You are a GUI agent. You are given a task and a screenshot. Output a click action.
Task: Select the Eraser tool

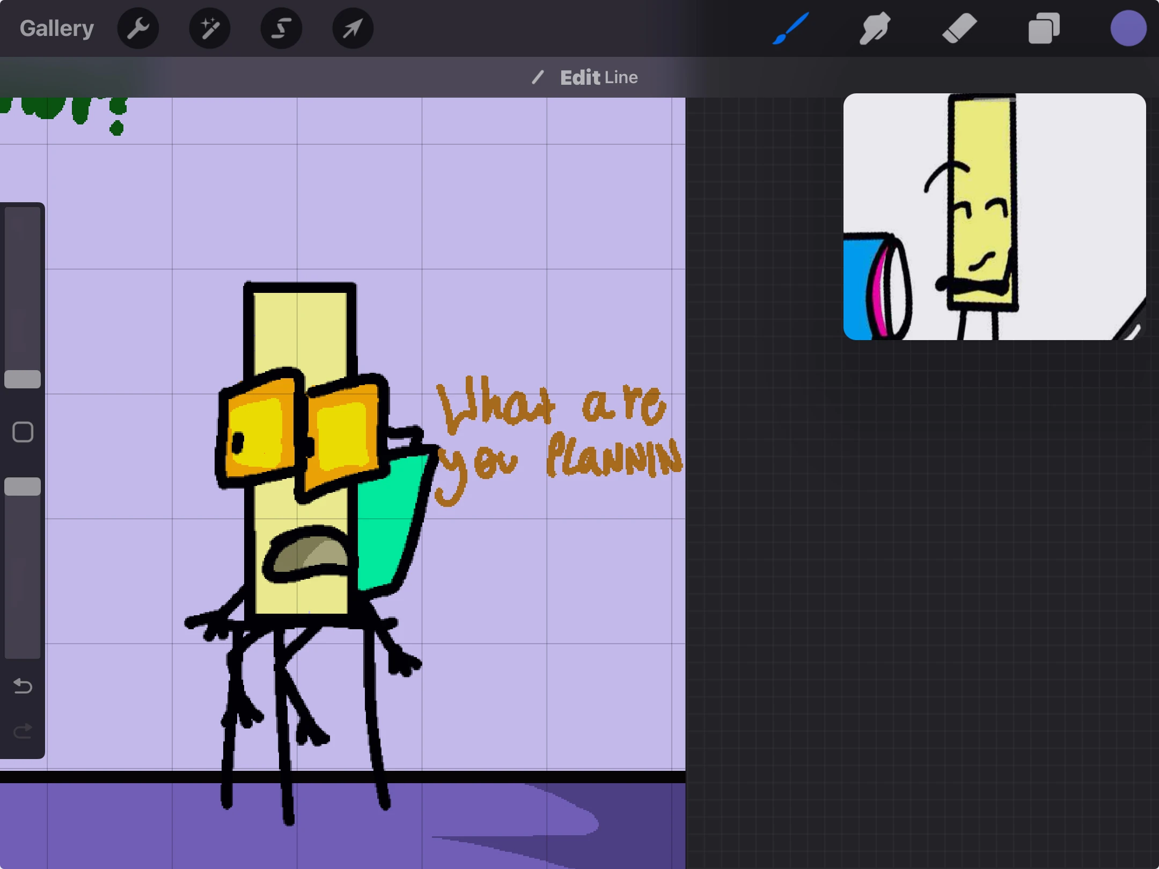(x=959, y=28)
